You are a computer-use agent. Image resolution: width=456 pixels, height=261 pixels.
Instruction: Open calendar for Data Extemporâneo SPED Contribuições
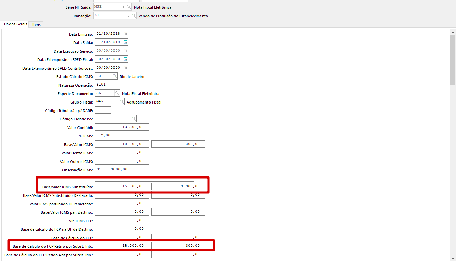coord(126,68)
